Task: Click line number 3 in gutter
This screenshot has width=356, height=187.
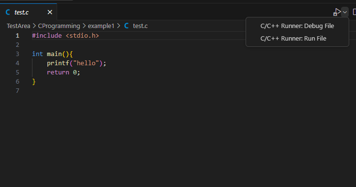Action: click(17, 54)
